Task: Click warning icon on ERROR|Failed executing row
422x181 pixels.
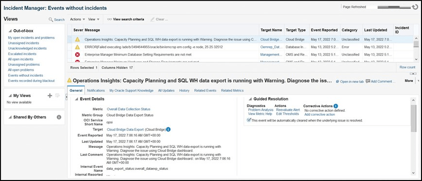Action: pyautogui.click(x=78, y=47)
